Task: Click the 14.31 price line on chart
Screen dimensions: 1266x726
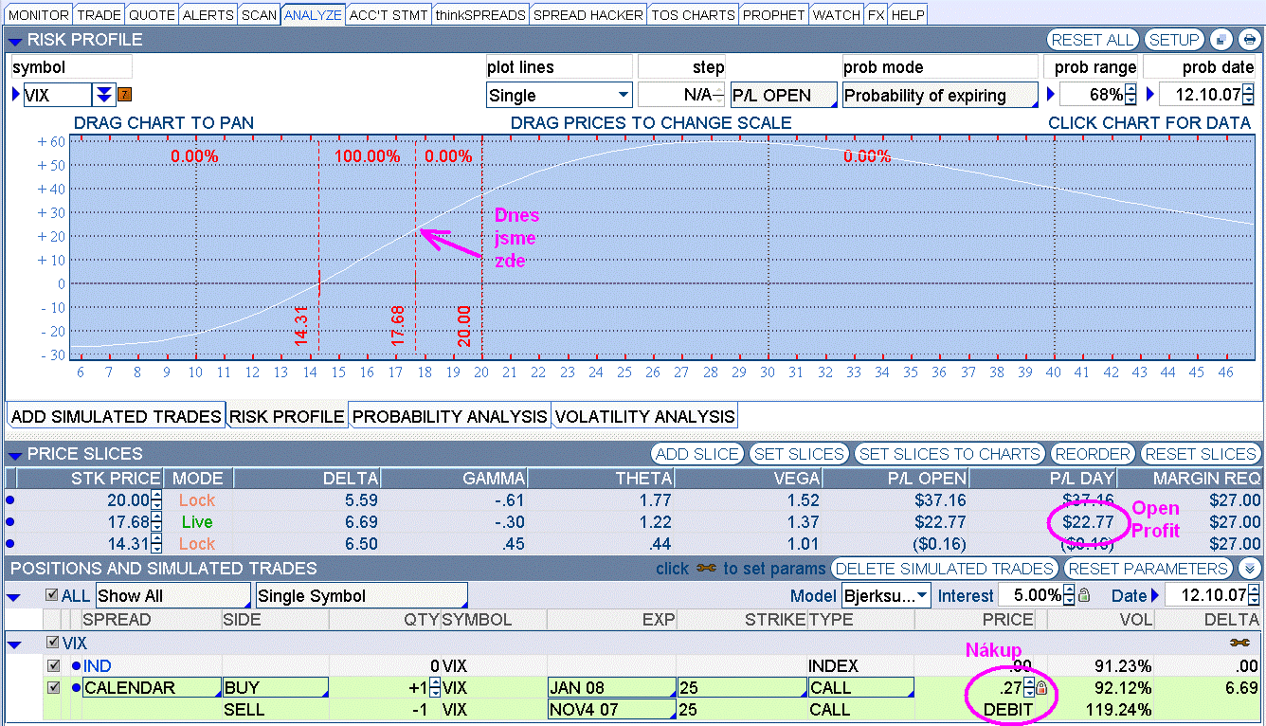Action: pyautogui.click(x=319, y=246)
